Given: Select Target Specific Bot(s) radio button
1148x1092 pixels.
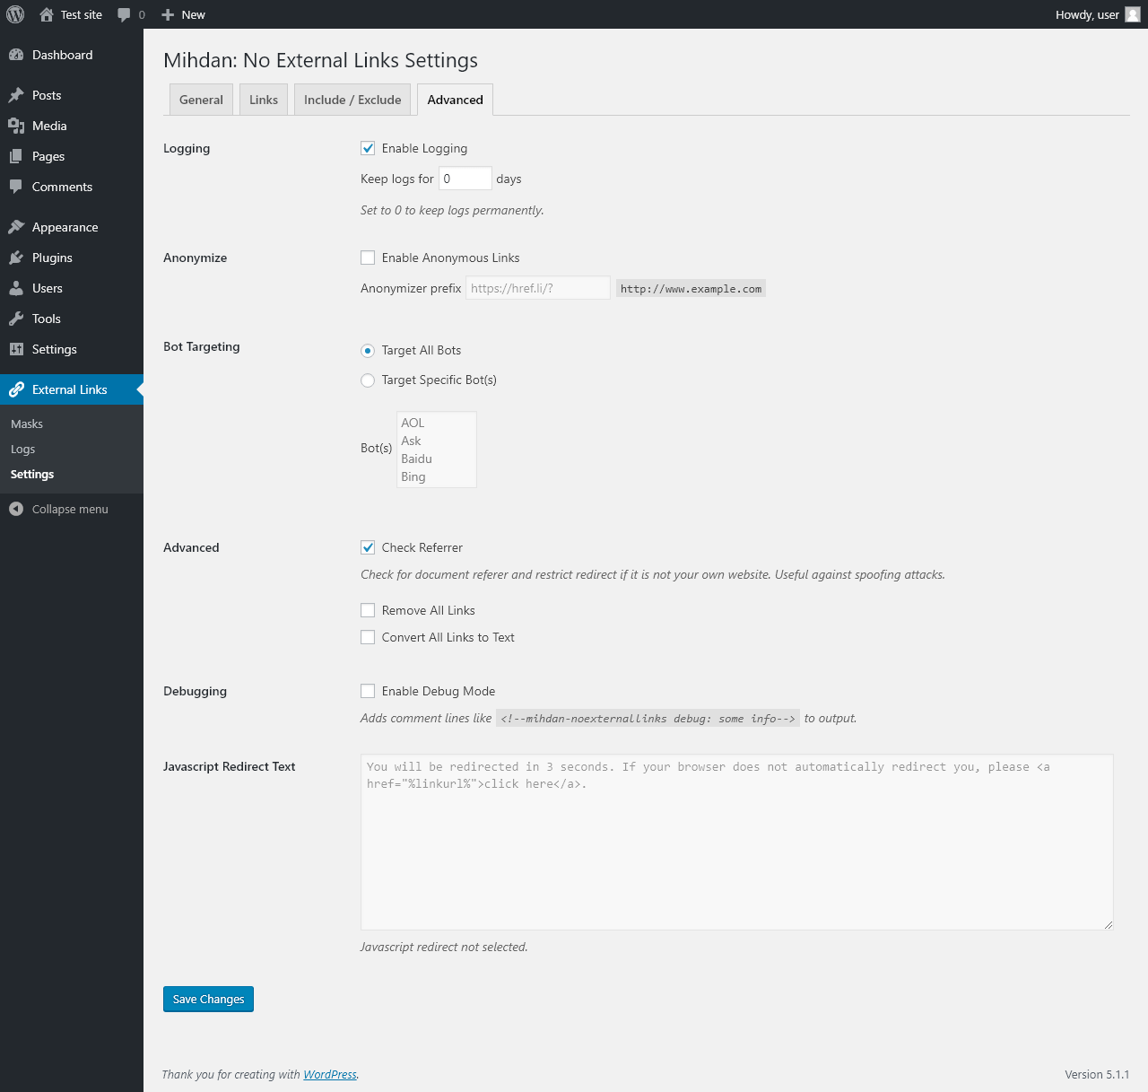Looking at the screenshot, I should point(368,380).
